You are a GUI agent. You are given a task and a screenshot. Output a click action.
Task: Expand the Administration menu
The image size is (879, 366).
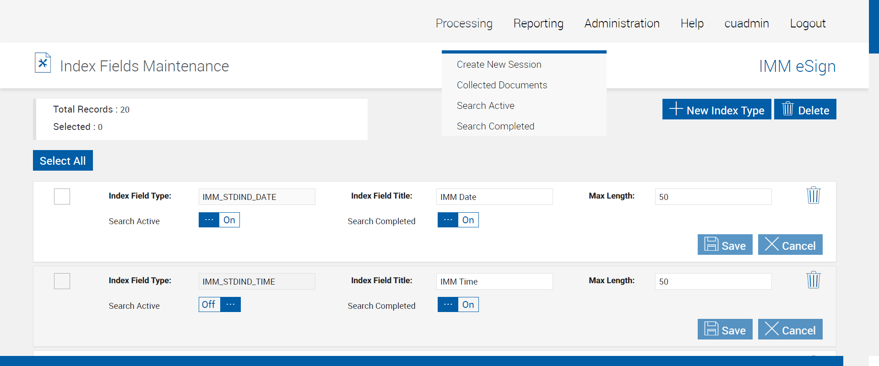(x=622, y=23)
